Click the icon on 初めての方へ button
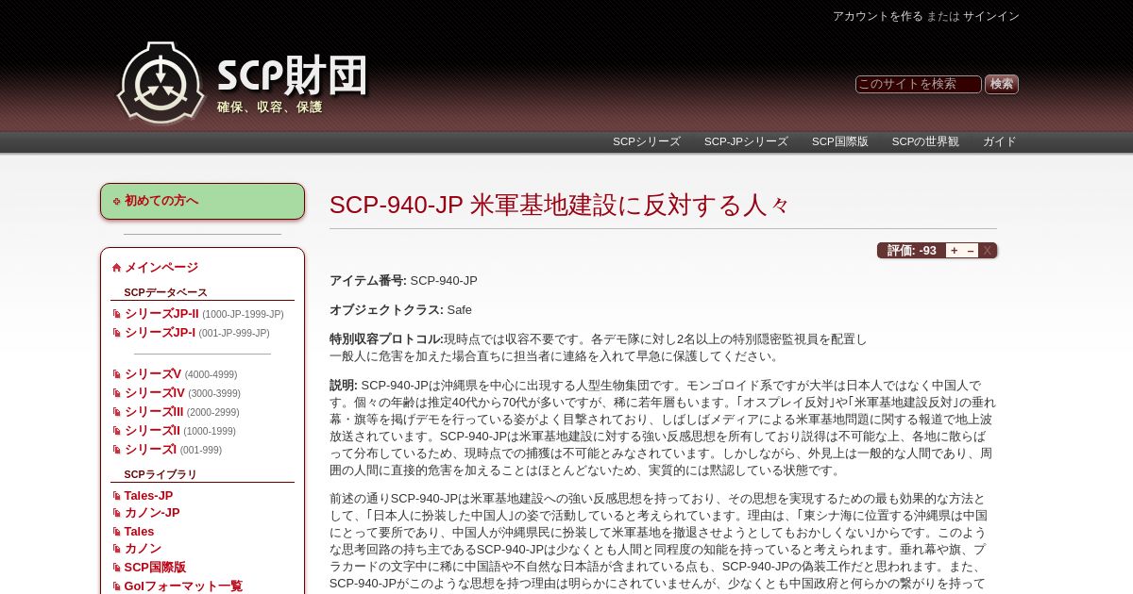This screenshot has width=1133, height=594. click(x=116, y=201)
